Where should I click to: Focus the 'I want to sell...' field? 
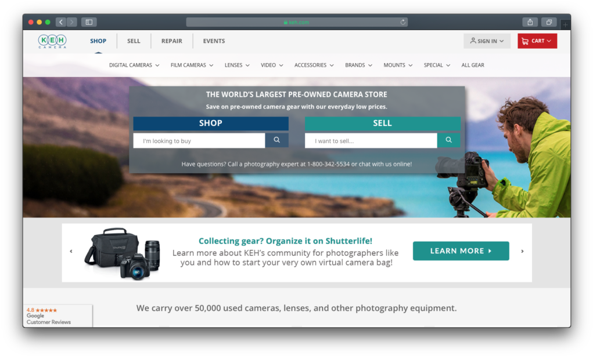371,140
